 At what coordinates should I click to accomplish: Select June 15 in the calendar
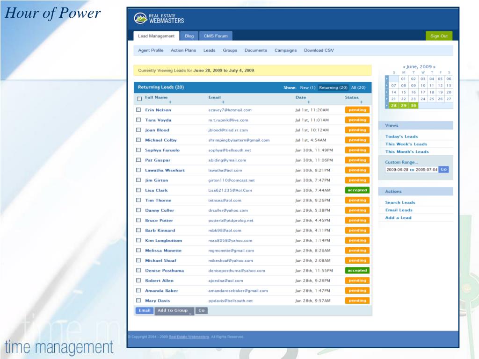403,92
